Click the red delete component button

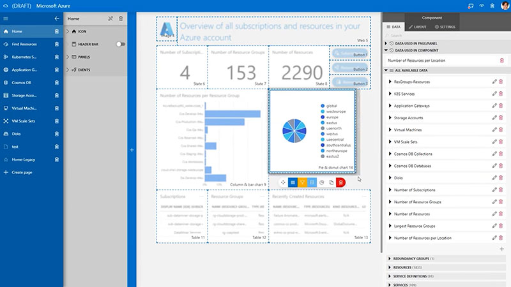pyautogui.click(x=340, y=182)
